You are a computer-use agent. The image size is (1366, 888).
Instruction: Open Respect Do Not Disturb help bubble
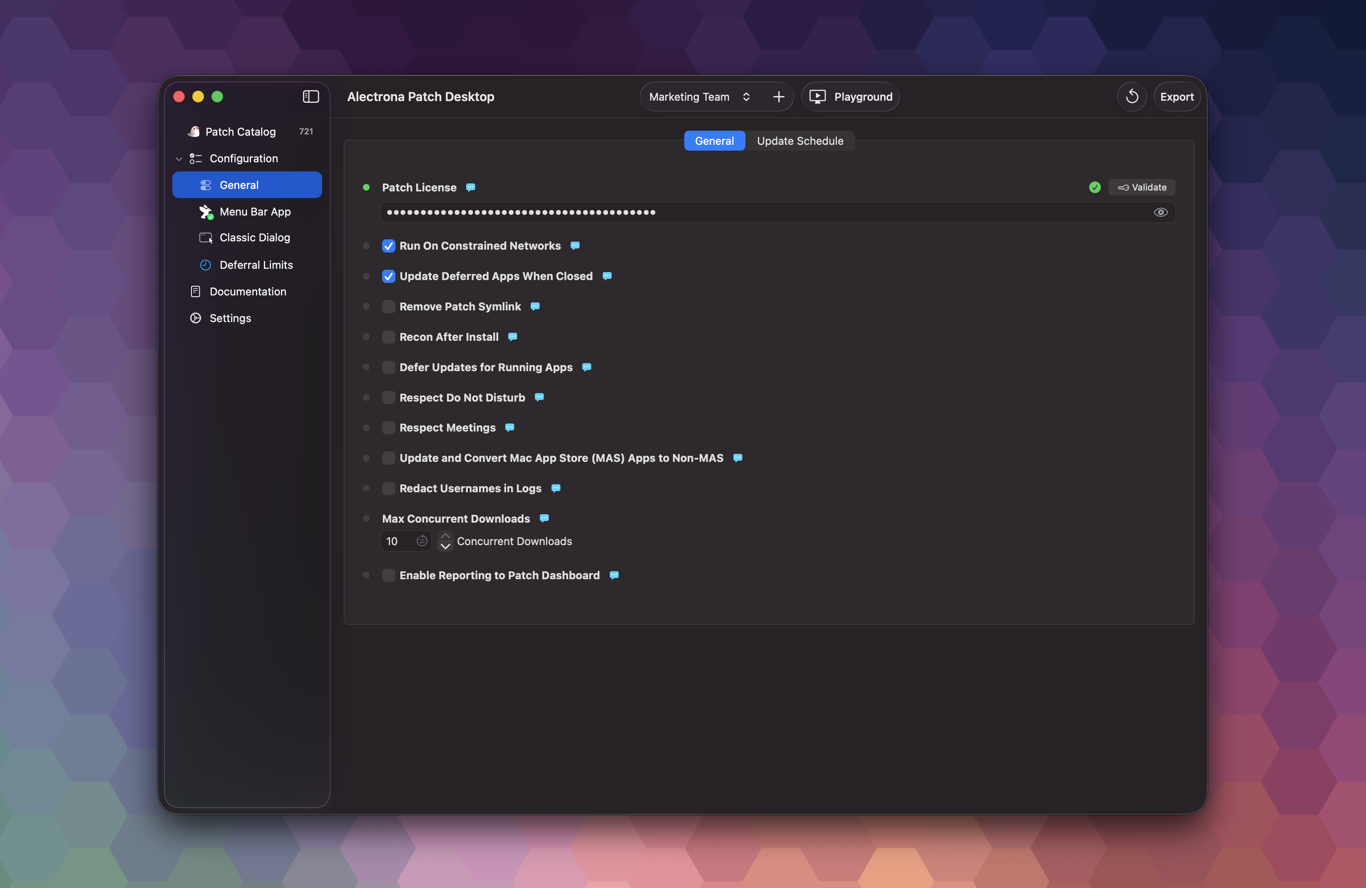[x=539, y=397]
